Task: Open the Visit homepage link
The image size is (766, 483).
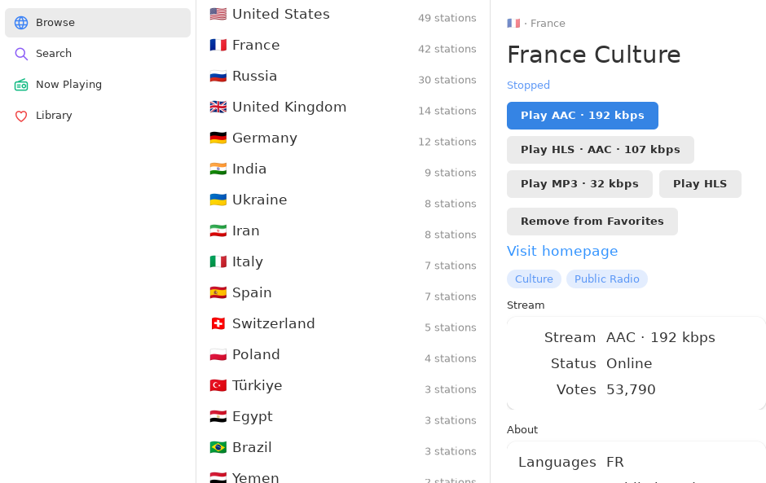Action: [562, 251]
